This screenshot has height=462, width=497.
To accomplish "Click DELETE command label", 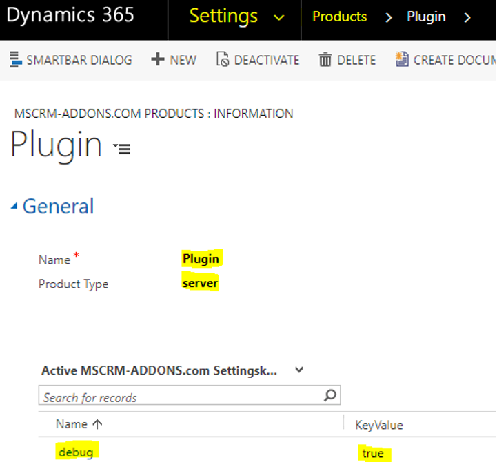I will [356, 60].
